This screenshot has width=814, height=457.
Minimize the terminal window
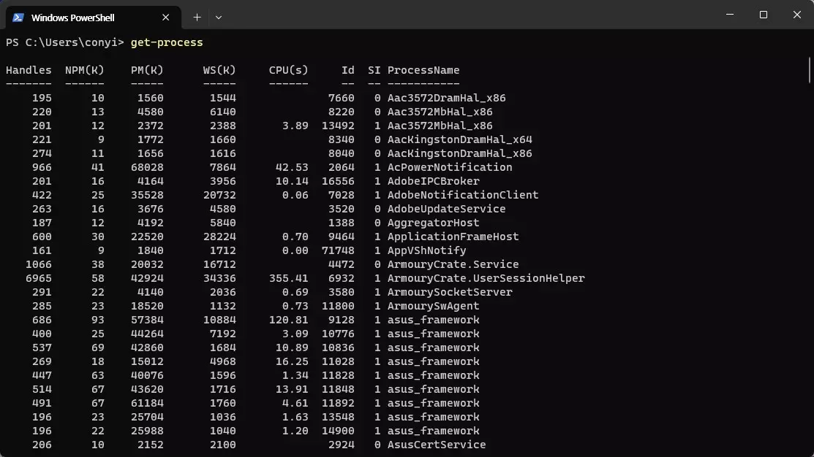(730, 15)
